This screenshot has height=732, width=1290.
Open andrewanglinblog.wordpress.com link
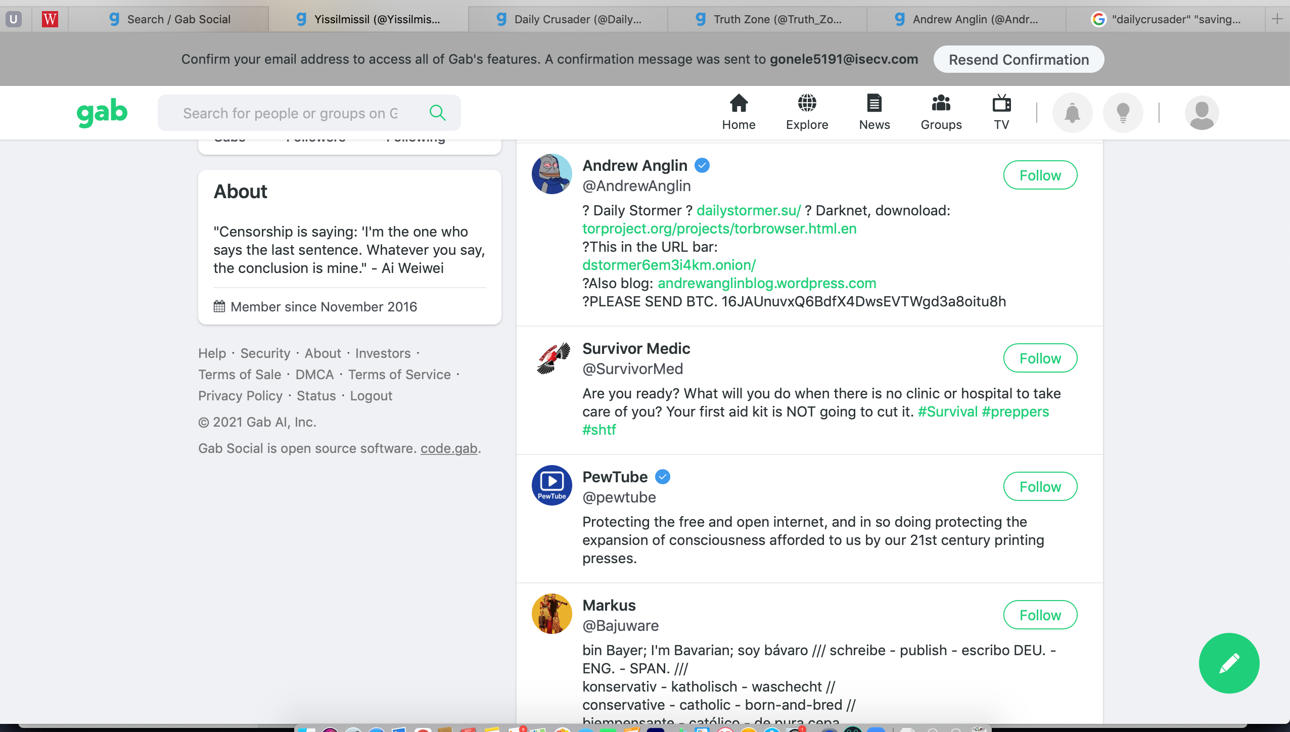click(767, 283)
